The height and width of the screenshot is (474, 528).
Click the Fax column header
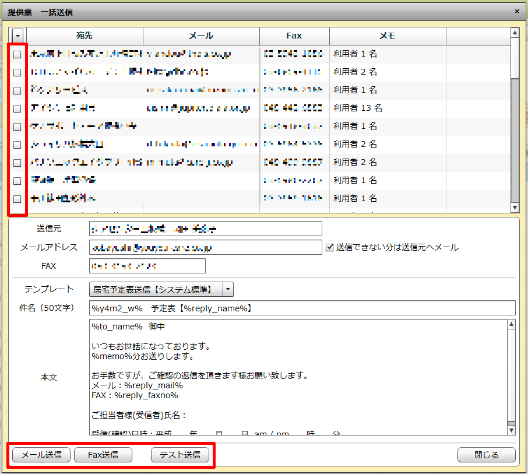point(294,36)
